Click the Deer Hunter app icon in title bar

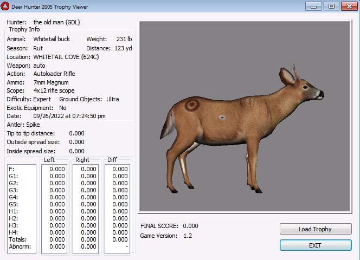pos(5,6)
